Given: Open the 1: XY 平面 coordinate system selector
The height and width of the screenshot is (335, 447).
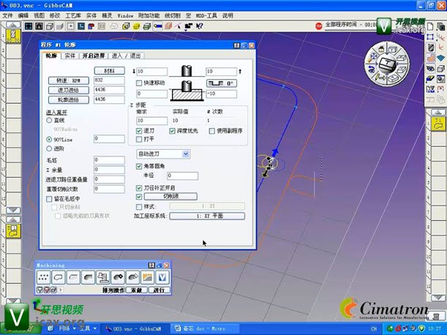Looking at the screenshot, I should pos(208,217).
